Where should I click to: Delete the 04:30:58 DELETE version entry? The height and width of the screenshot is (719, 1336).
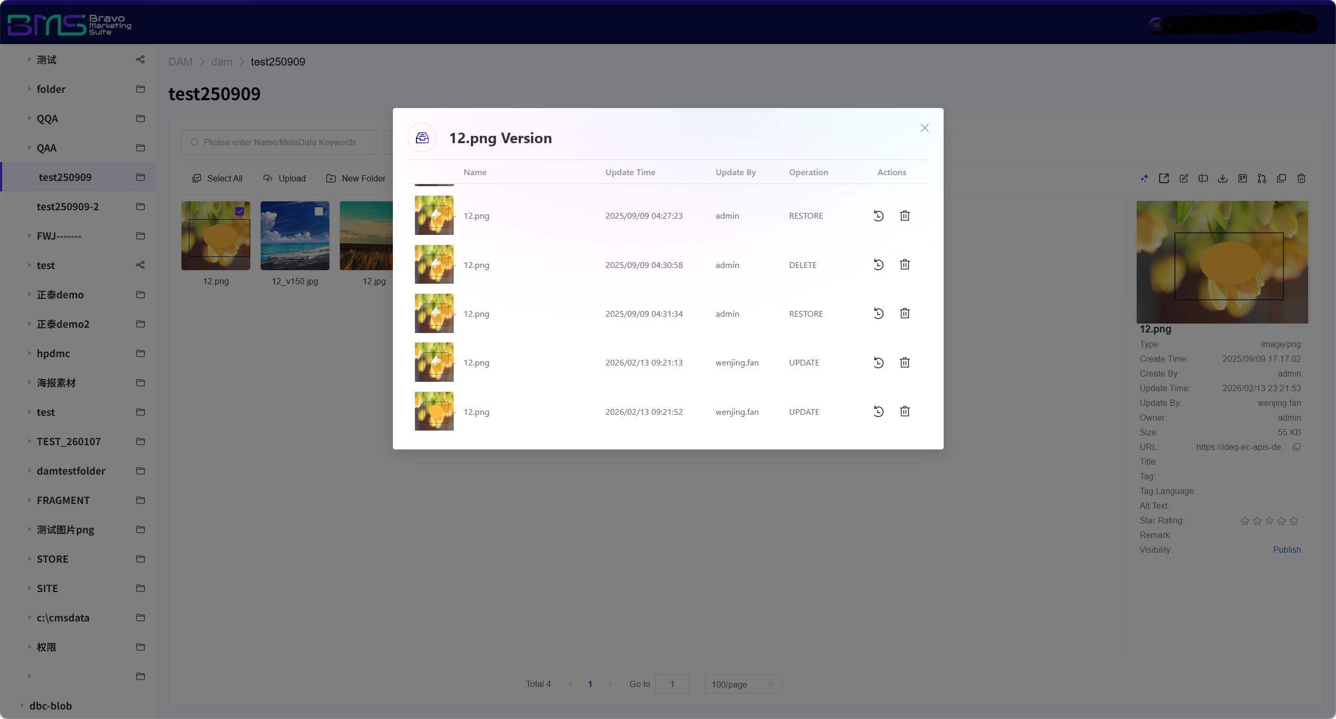tap(905, 265)
